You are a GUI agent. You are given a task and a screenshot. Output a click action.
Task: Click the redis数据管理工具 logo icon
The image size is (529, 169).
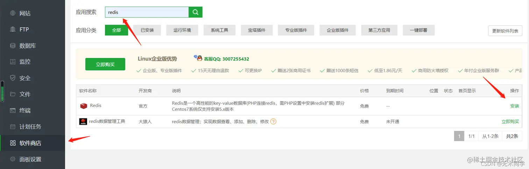coord(83,122)
